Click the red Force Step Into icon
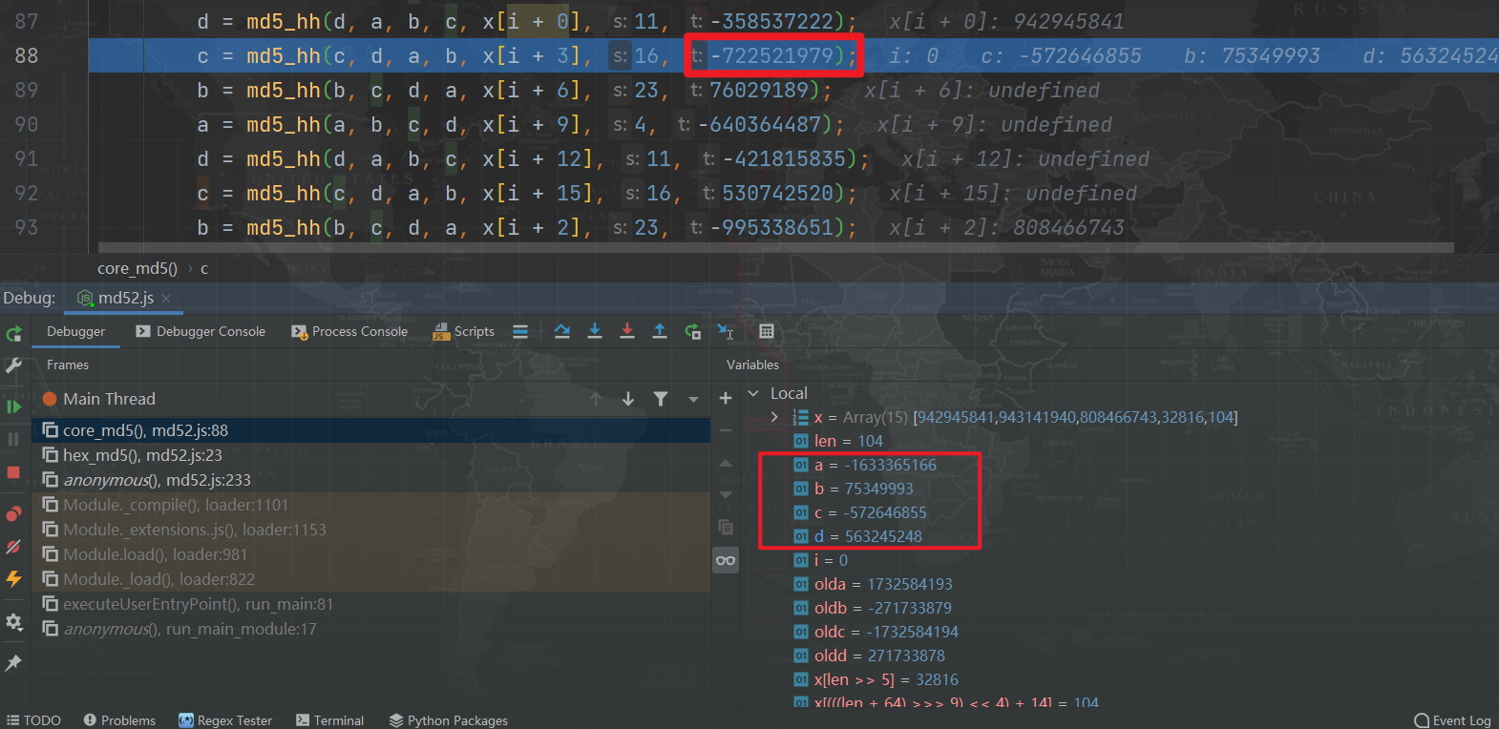The width and height of the screenshot is (1499, 729). 627,332
